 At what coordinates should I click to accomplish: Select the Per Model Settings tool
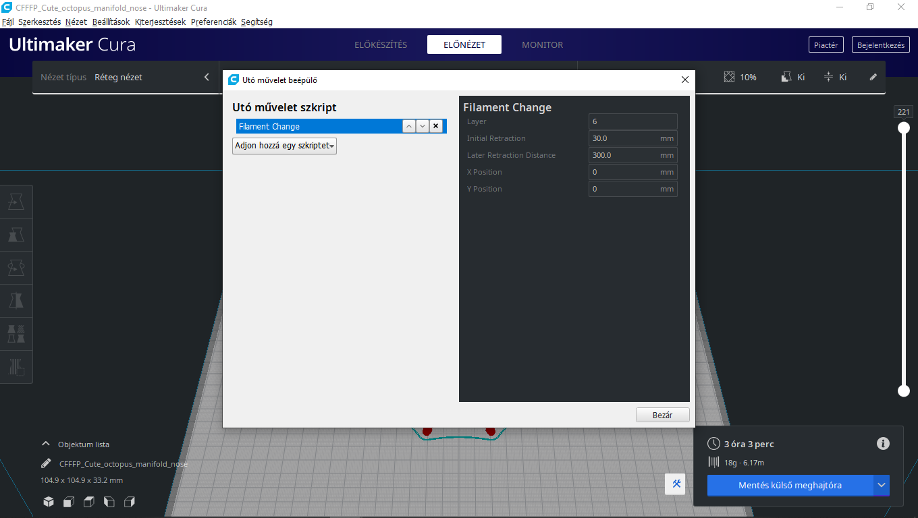[x=16, y=334]
